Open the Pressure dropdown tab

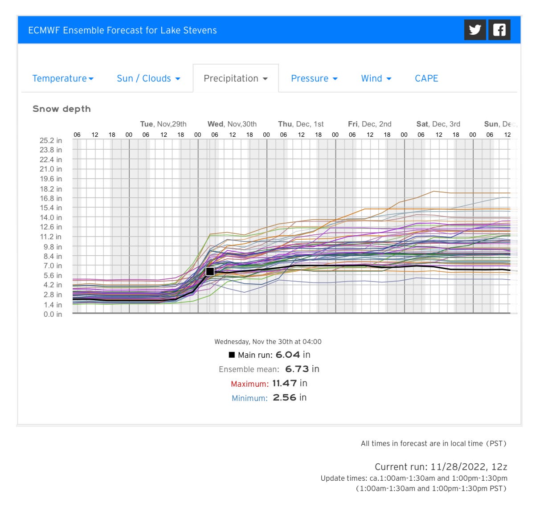pyautogui.click(x=314, y=78)
